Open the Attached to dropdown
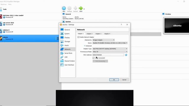 [104, 40]
